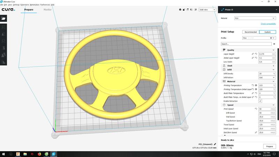Click settings panel vertical scrollbar

click(278, 84)
